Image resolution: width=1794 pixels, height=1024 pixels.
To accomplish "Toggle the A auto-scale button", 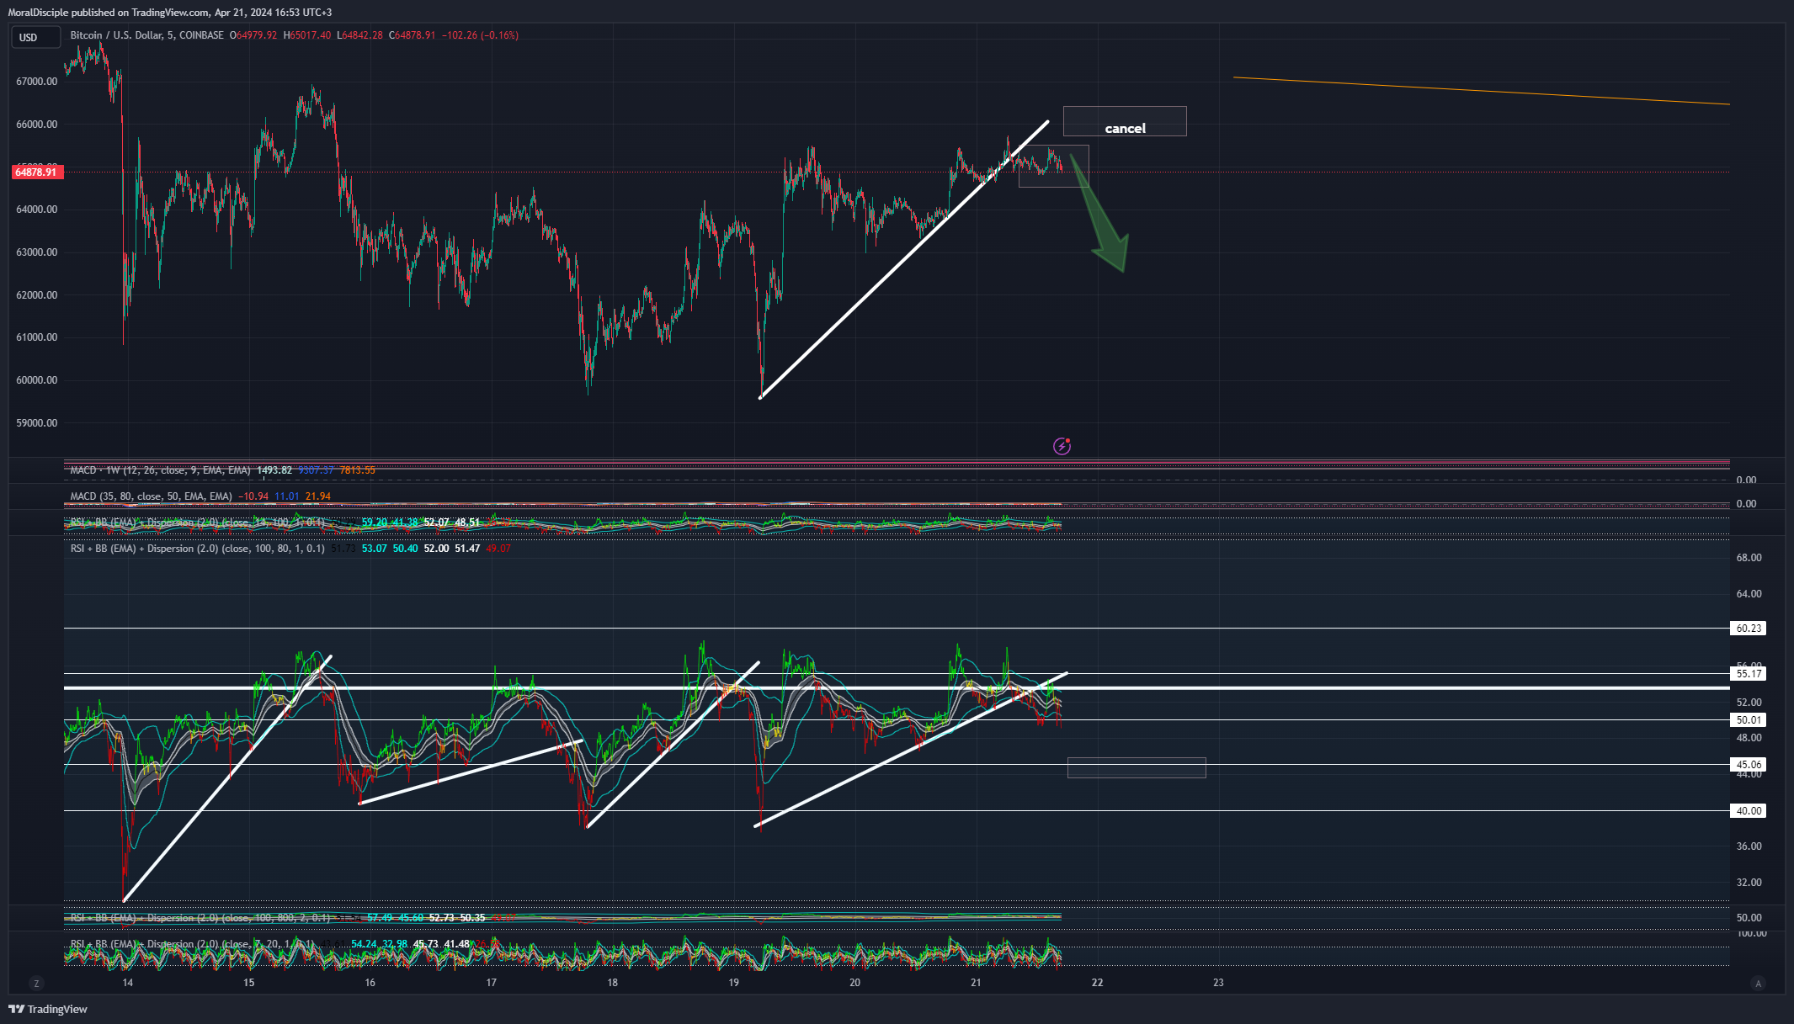I will (x=1757, y=983).
